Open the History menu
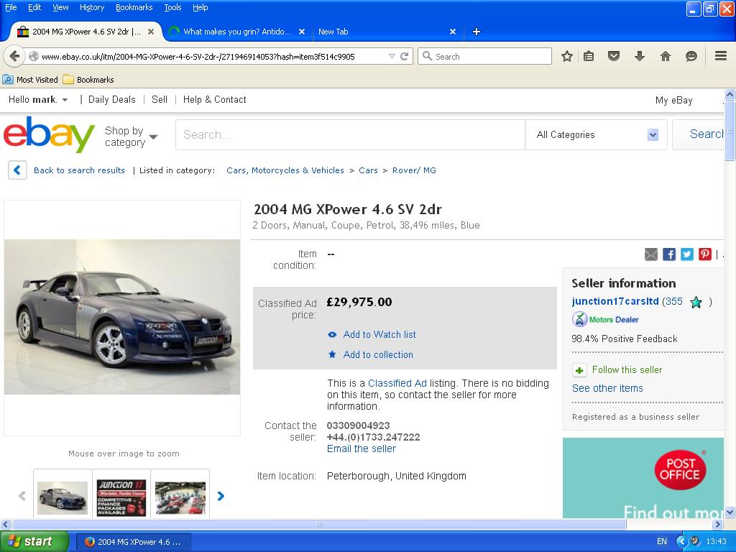 click(x=92, y=7)
